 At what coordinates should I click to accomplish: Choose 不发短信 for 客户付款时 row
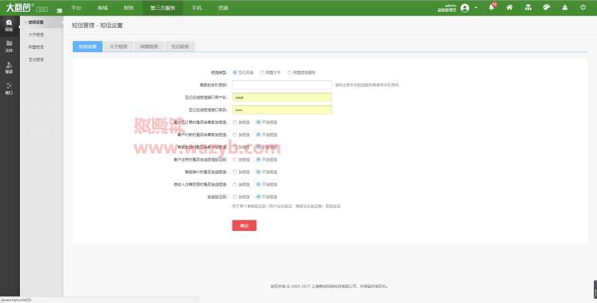(x=259, y=135)
